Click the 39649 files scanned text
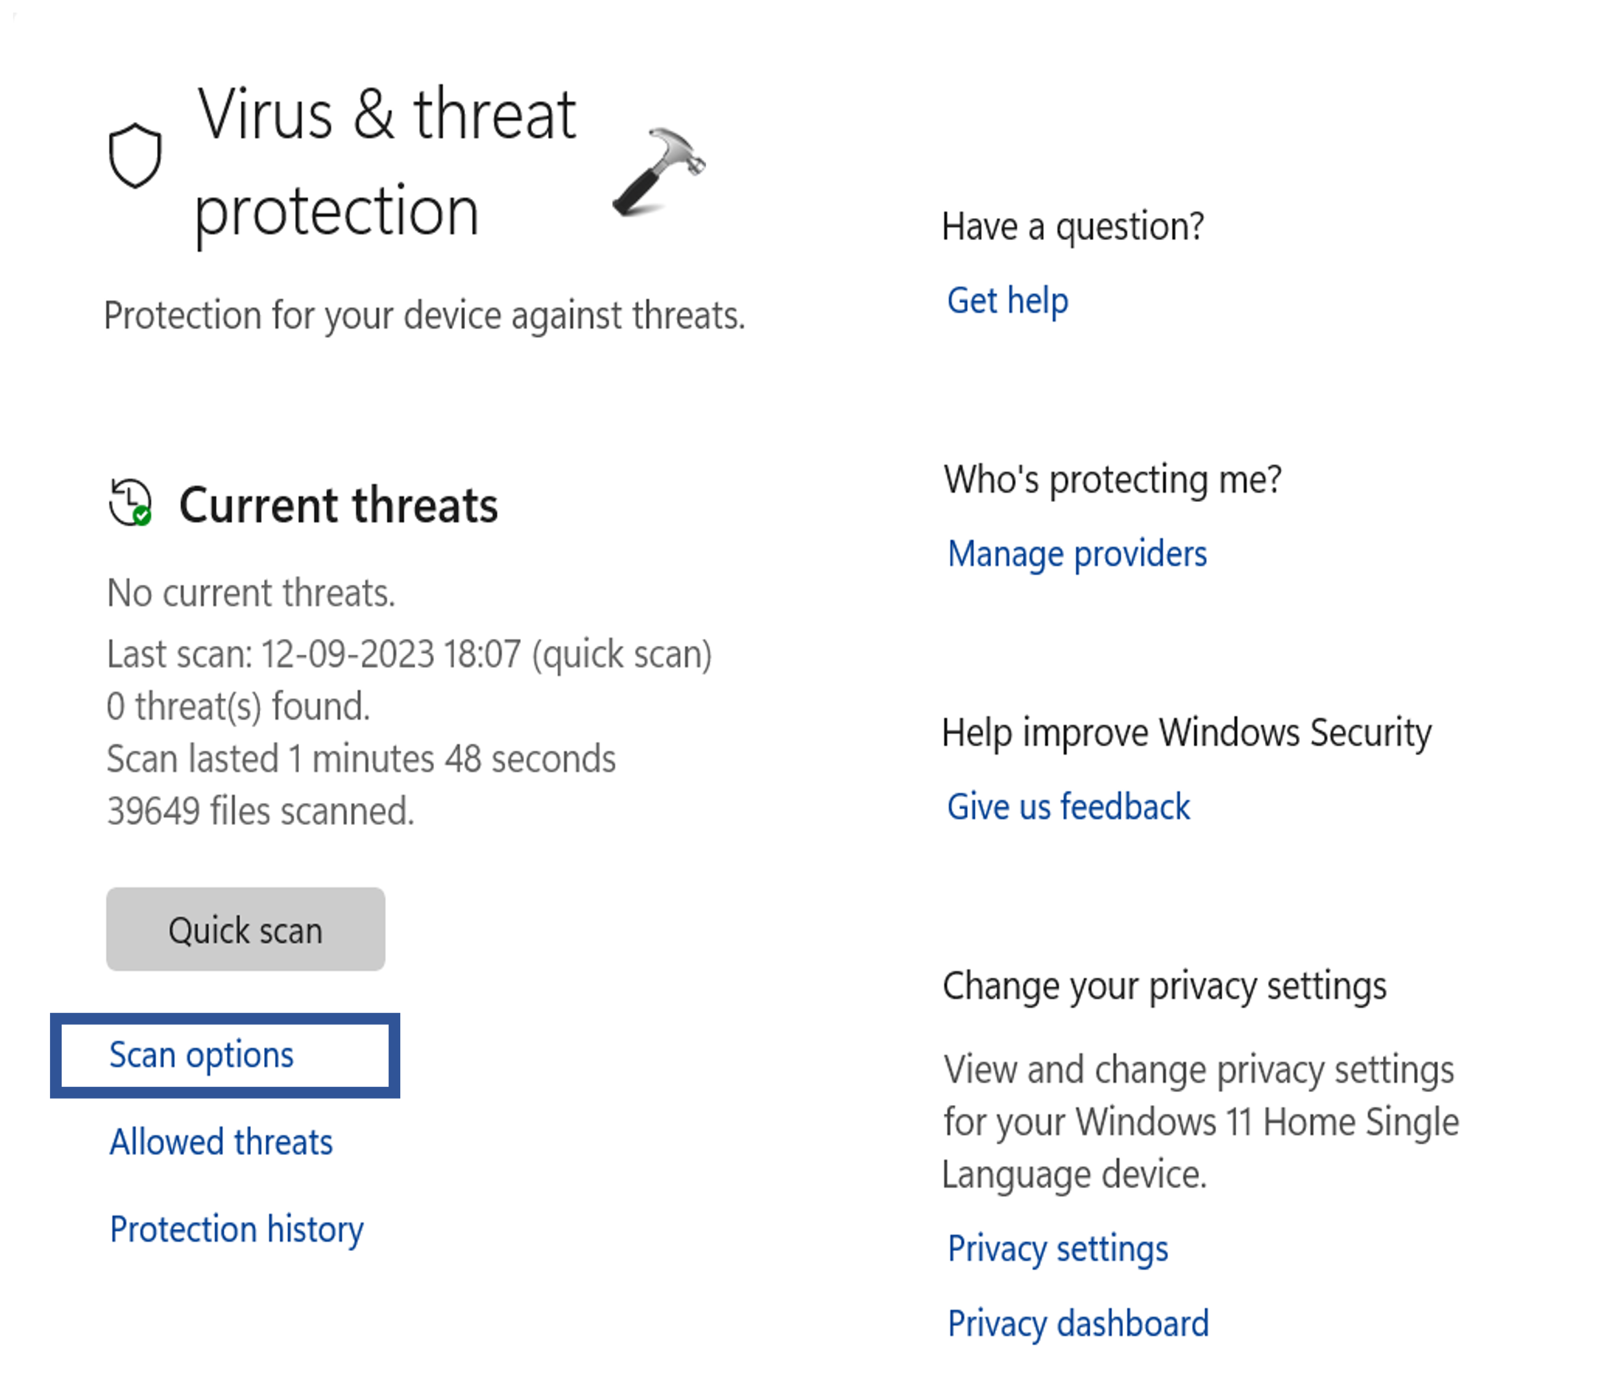Screen dimensions: 1610x1384 click(261, 811)
